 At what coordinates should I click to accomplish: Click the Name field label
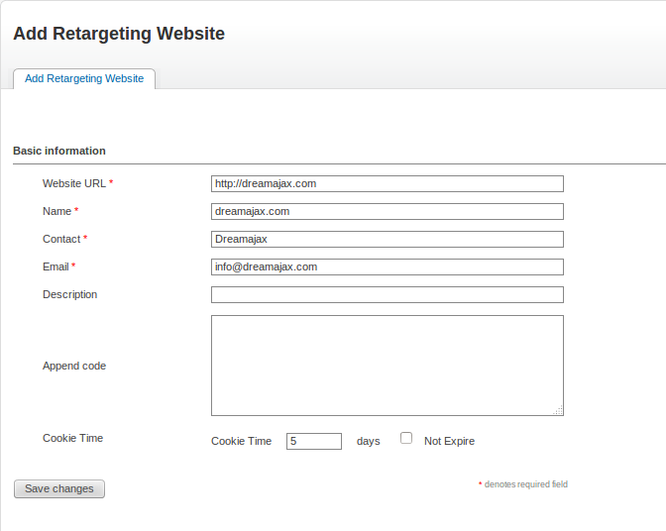[x=56, y=211]
